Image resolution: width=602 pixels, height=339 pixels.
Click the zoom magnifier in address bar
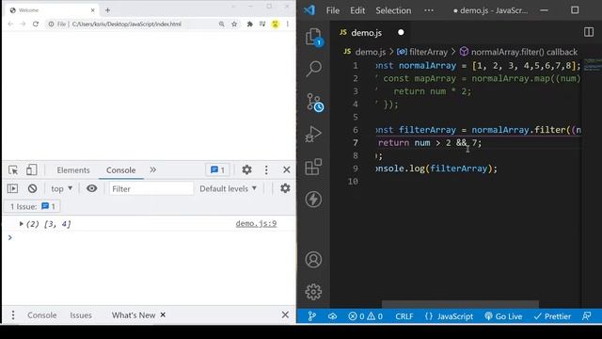click(222, 24)
